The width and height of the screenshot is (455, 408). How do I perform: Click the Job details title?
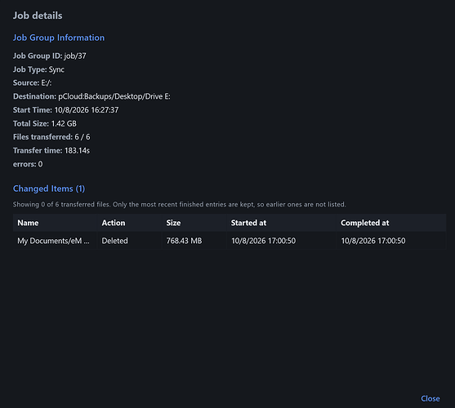38,16
